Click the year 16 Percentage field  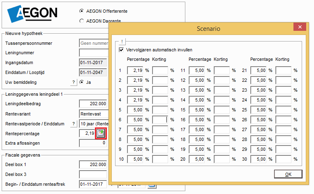pos(196,120)
